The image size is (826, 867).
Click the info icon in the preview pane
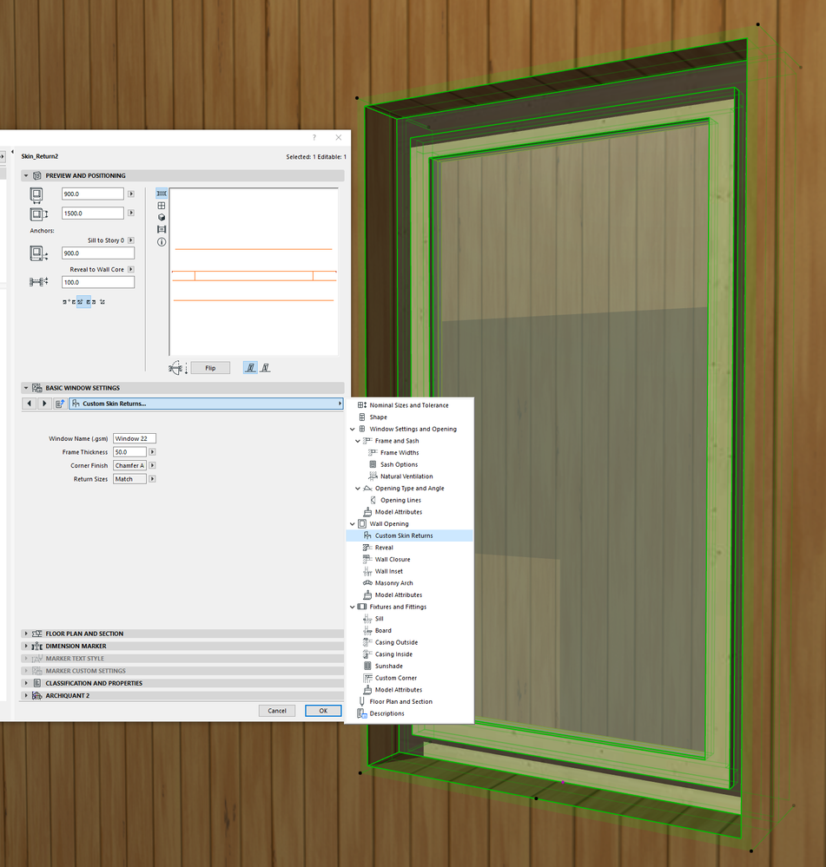pyautogui.click(x=162, y=242)
